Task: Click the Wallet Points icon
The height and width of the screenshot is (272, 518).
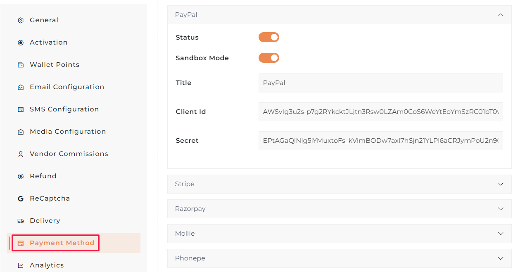Action: coord(21,65)
